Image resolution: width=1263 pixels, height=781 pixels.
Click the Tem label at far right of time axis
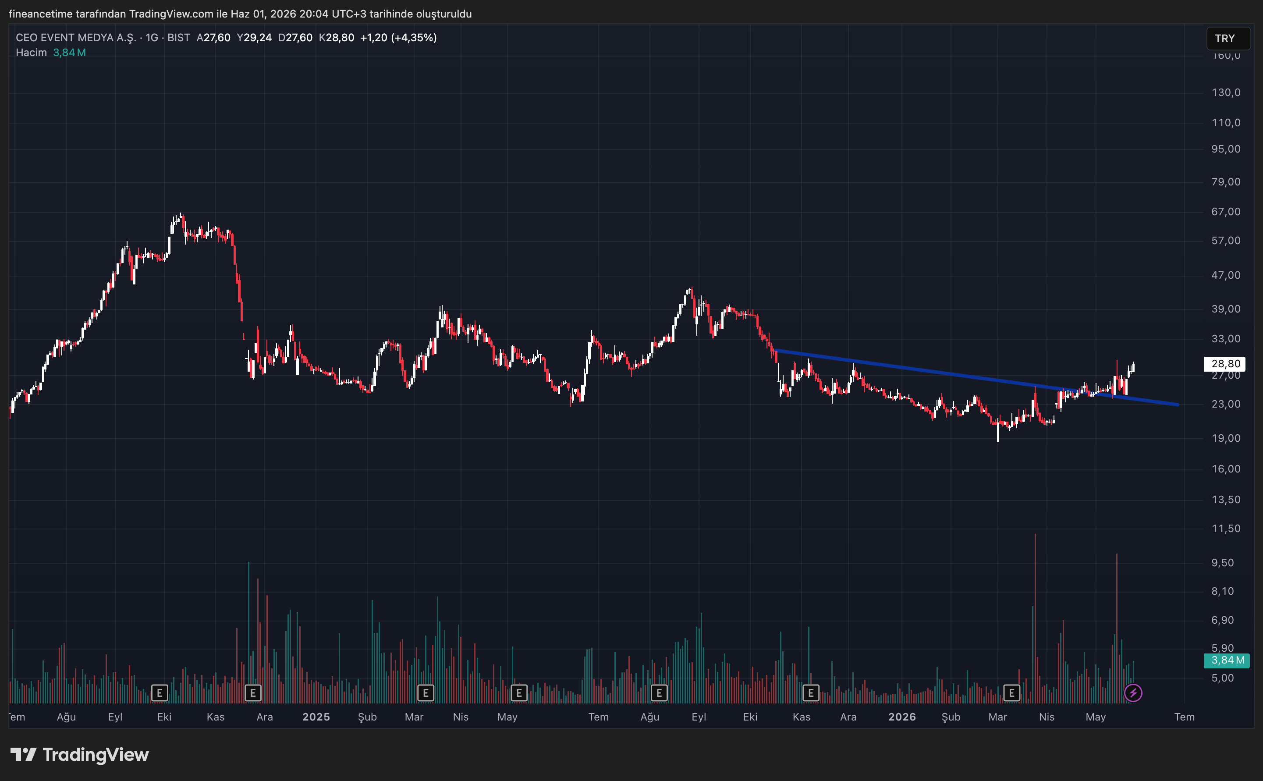[1185, 717]
